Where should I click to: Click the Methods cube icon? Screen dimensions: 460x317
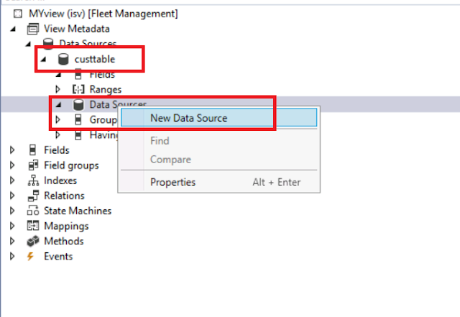tap(32, 241)
